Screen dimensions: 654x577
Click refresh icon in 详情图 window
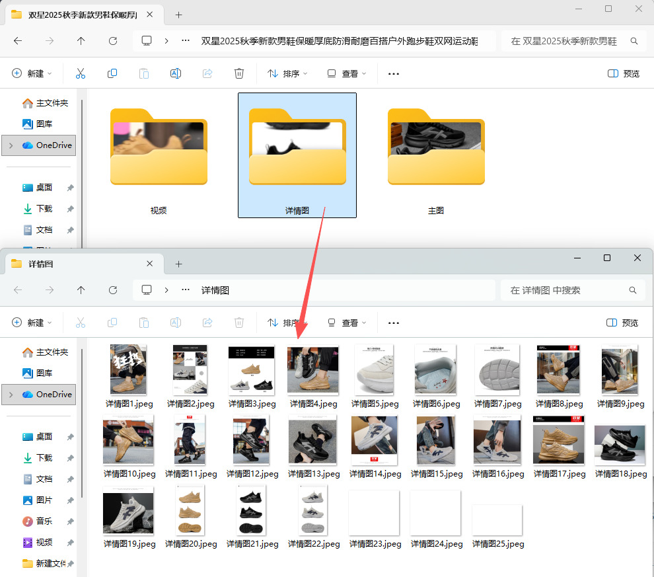tap(112, 290)
